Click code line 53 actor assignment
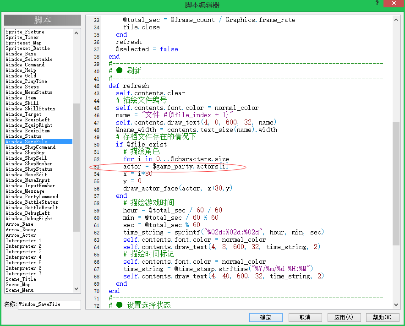The width and height of the screenshot is (405, 326). click(176, 167)
